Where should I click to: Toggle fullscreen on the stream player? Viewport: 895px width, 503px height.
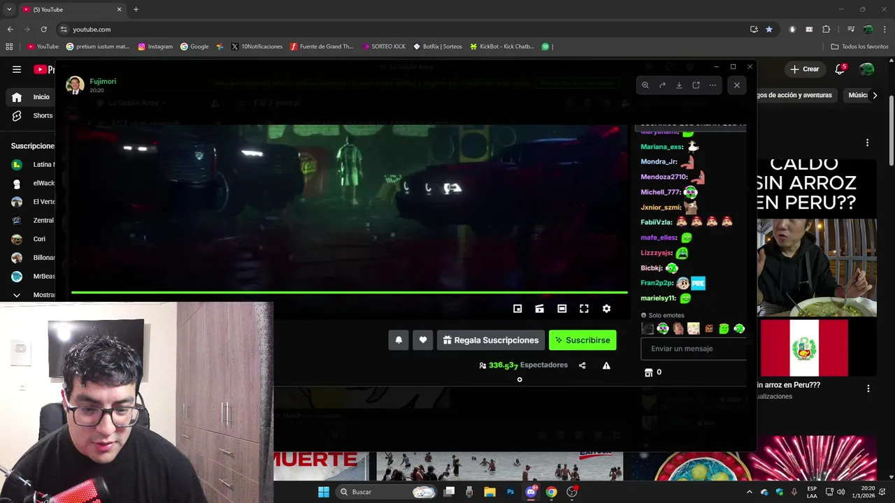pos(584,309)
